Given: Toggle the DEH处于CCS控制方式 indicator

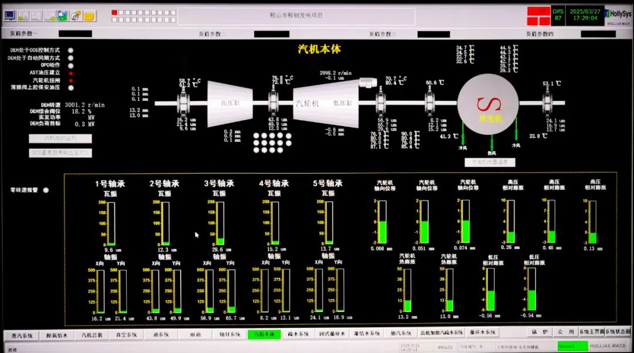Looking at the screenshot, I should 70,50.
